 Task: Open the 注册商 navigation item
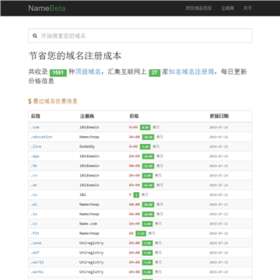[x=227, y=9]
